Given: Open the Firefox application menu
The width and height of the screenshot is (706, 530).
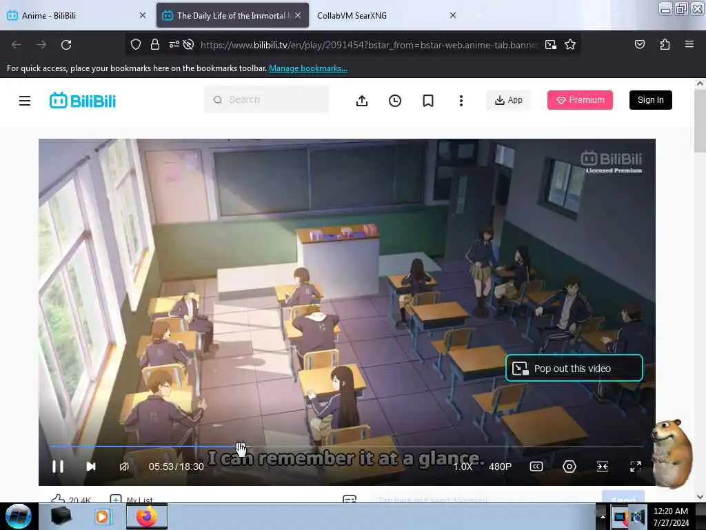Looking at the screenshot, I should pos(689,44).
